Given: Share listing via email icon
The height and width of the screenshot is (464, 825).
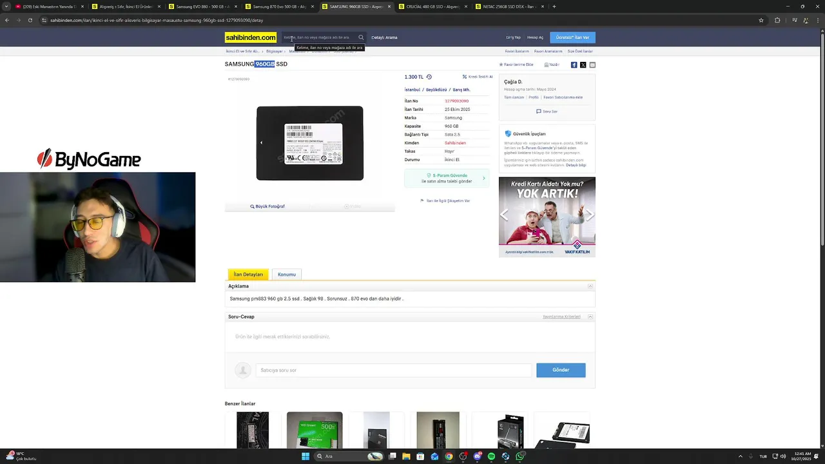Looking at the screenshot, I should pos(592,64).
